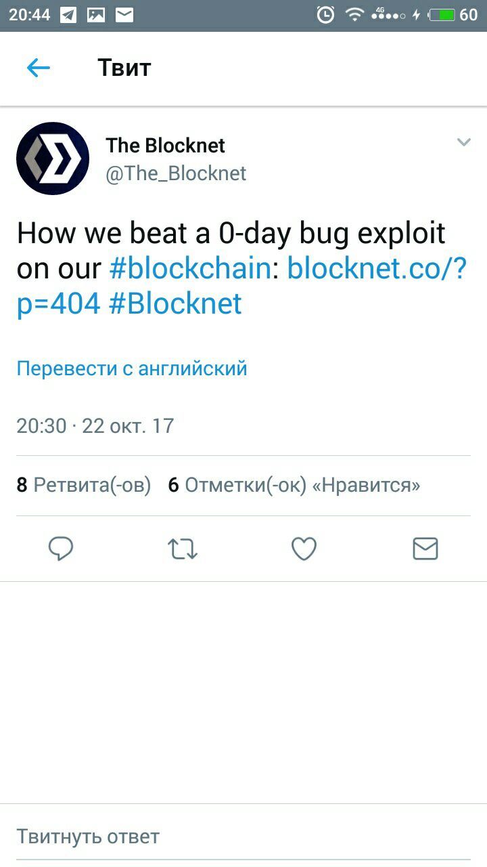
Task: Tap the Твитнуть ответ reply field
Action: pyautogui.click(x=243, y=837)
